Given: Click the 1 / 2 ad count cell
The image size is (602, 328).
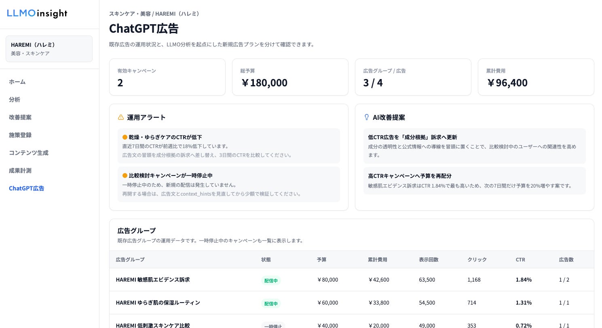Looking at the screenshot, I should pyautogui.click(x=564, y=280).
